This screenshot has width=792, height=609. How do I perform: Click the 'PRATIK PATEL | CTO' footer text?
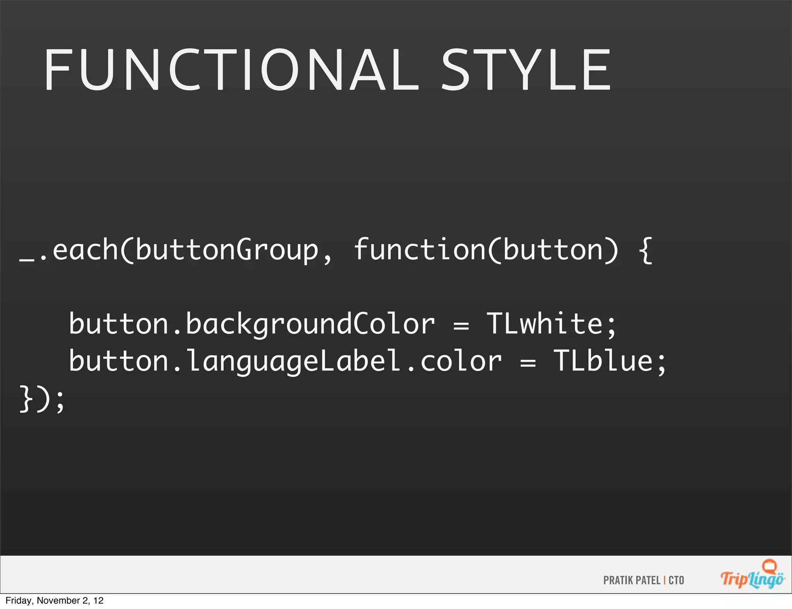point(643,580)
